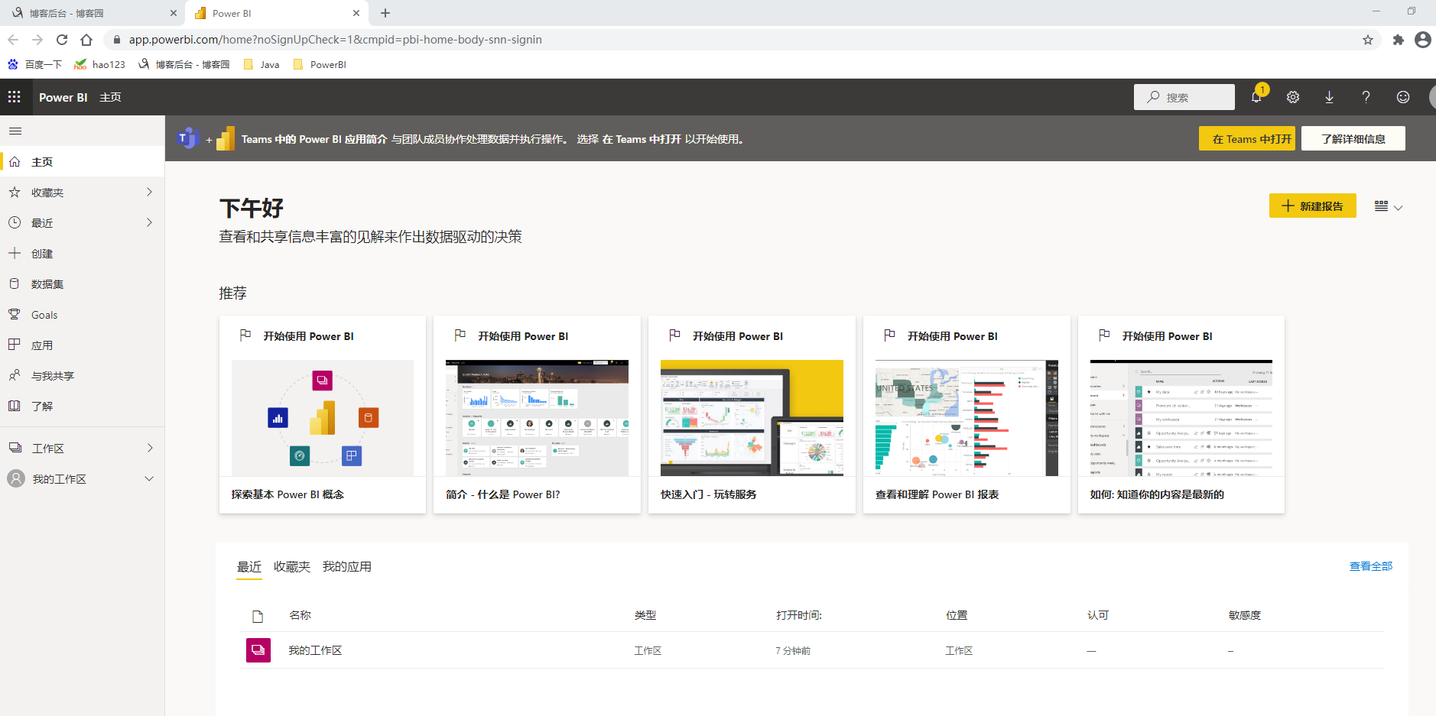This screenshot has width=1436, height=716.
Task: Click the My workspace avatar icon
Action: tap(16, 478)
